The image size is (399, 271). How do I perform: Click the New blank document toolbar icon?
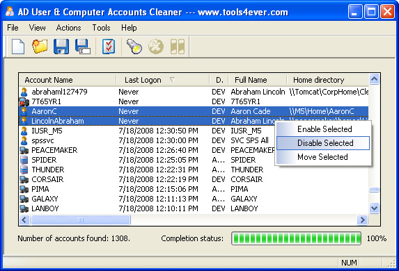pyautogui.click(x=18, y=47)
